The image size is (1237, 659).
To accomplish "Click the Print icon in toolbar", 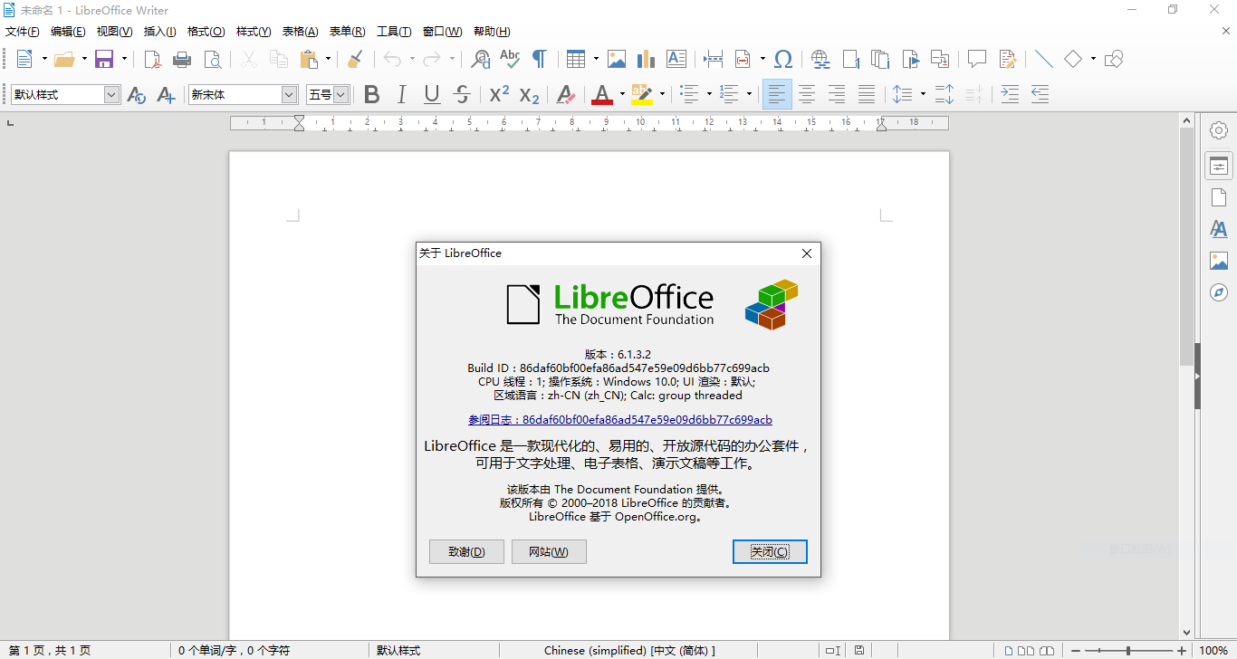I will point(182,60).
